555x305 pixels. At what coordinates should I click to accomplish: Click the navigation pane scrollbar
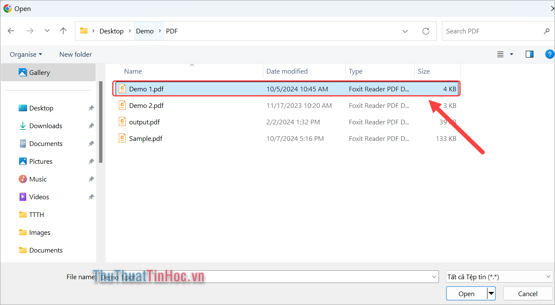point(101,122)
